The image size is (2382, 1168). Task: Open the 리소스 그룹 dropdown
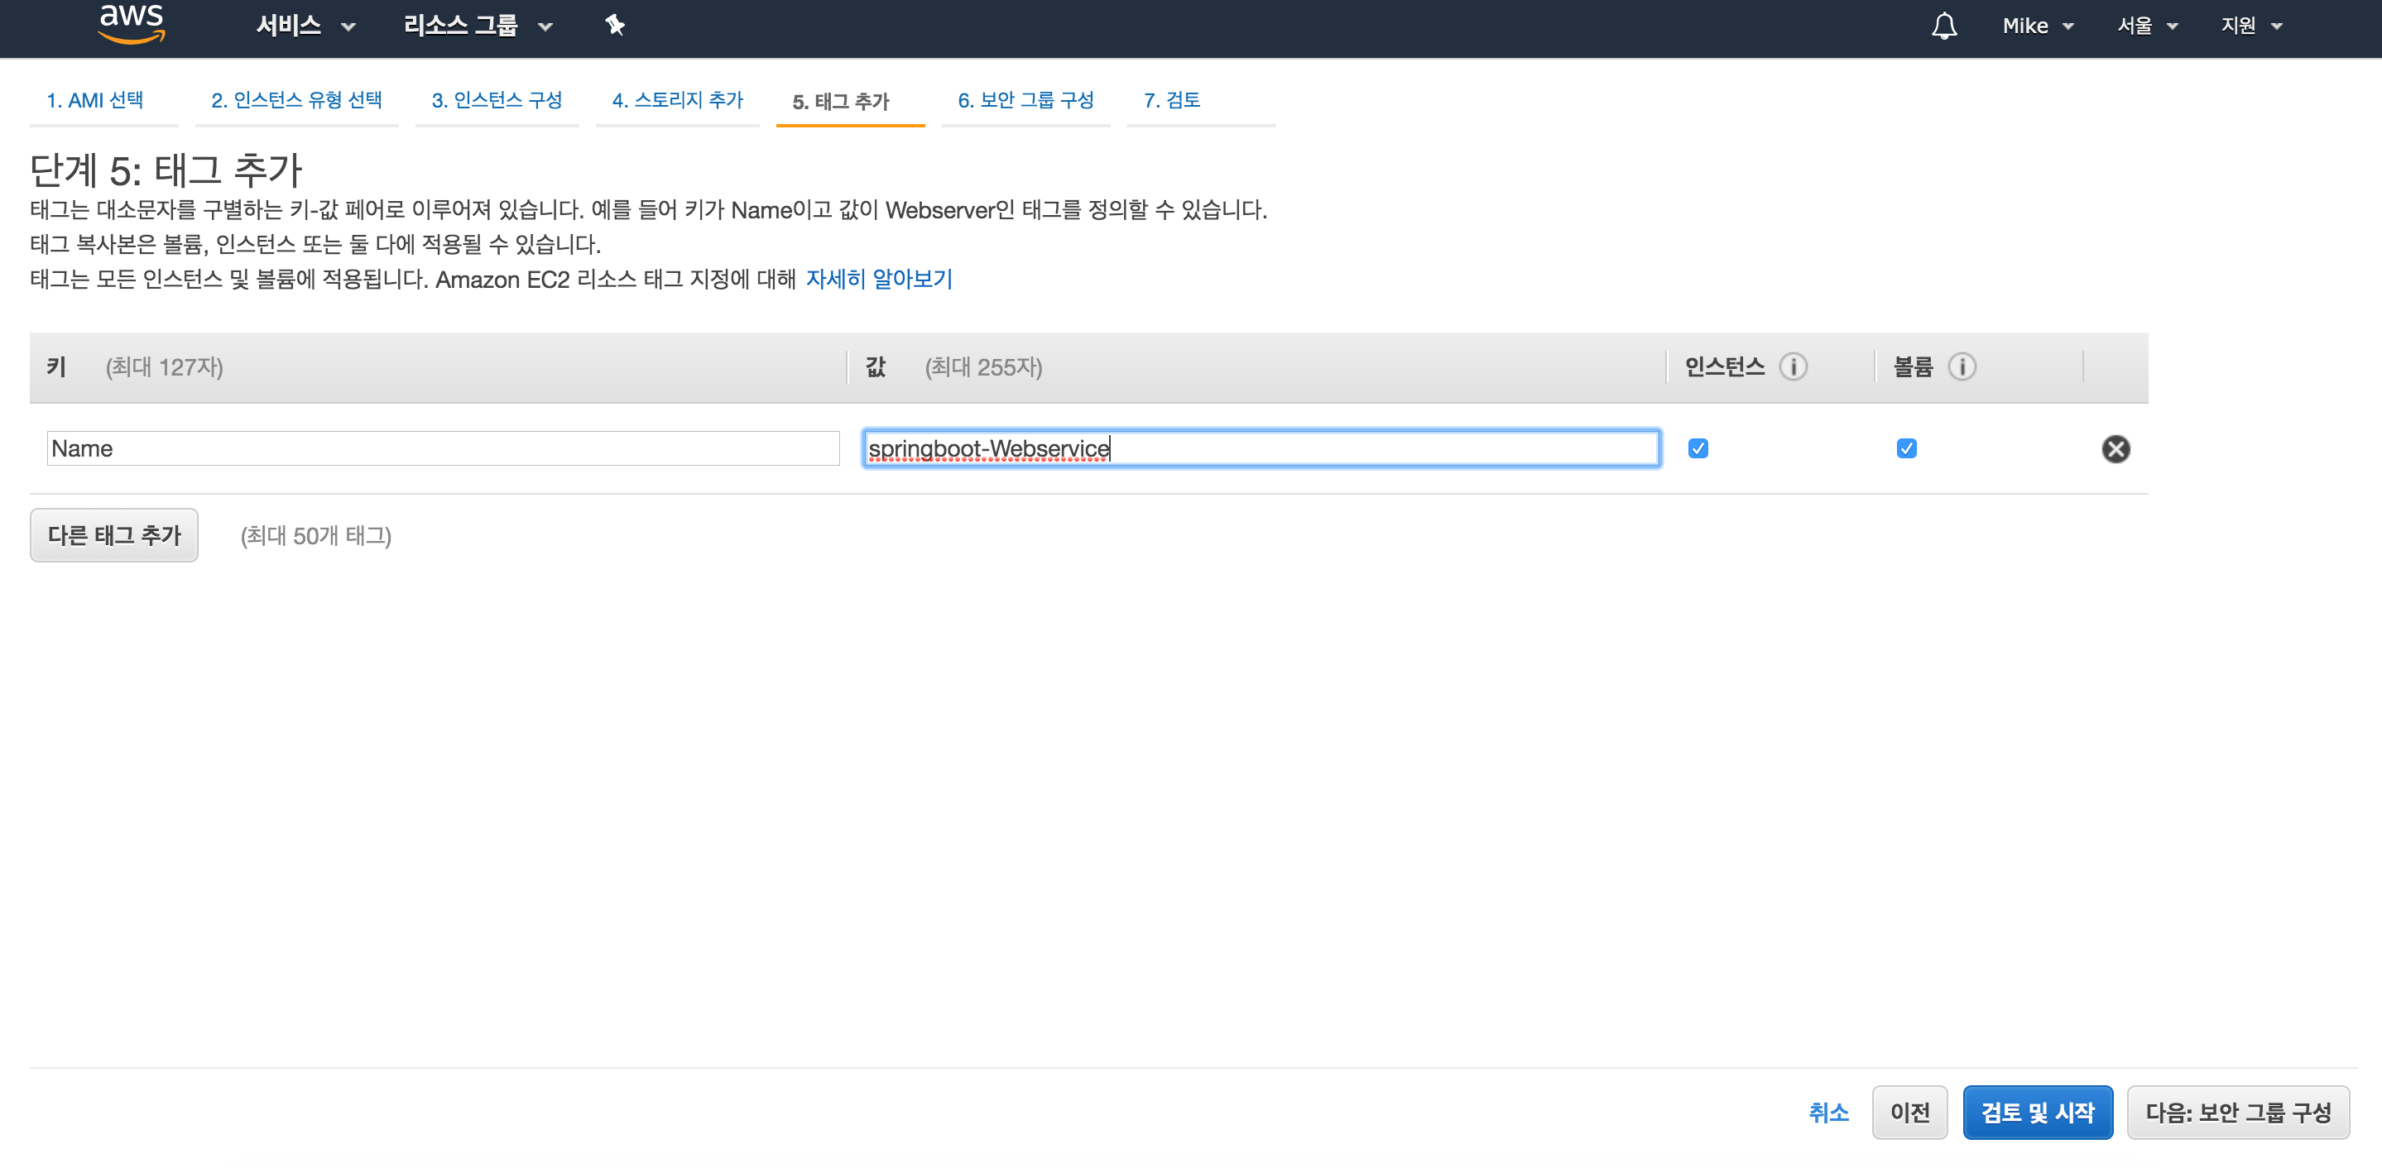[x=477, y=26]
